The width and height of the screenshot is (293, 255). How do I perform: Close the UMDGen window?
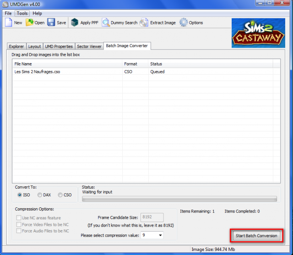282,3
